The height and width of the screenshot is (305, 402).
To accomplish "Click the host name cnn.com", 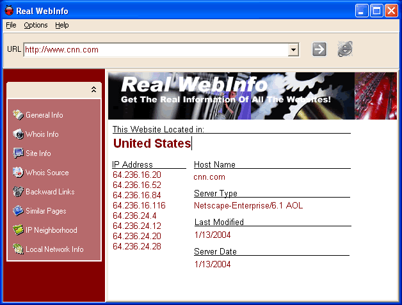I will (209, 177).
